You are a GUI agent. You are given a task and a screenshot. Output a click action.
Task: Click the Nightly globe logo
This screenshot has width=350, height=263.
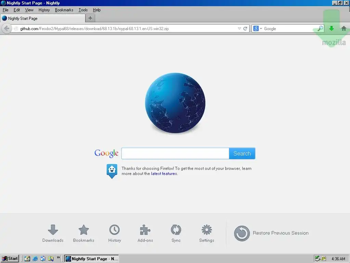(x=175, y=103)
